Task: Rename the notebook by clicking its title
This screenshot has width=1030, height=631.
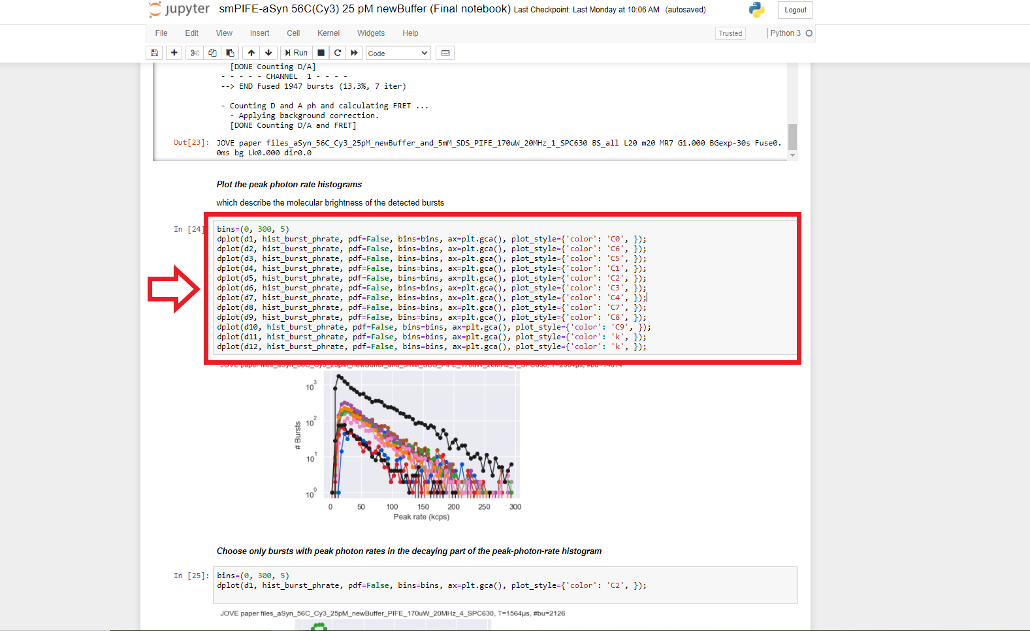Action: coord(364,9)
